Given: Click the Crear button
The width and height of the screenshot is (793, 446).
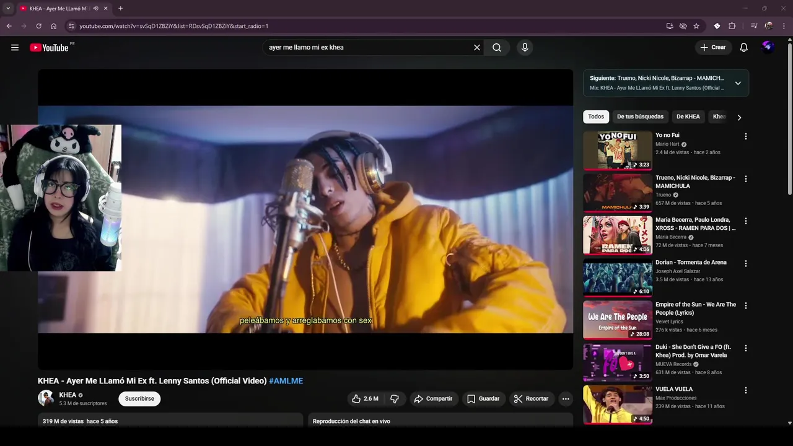Looking at the screenshot, I should point(712,48).
